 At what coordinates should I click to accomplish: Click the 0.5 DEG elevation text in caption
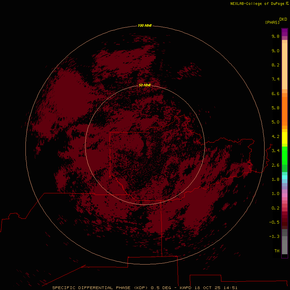point(161,288)
